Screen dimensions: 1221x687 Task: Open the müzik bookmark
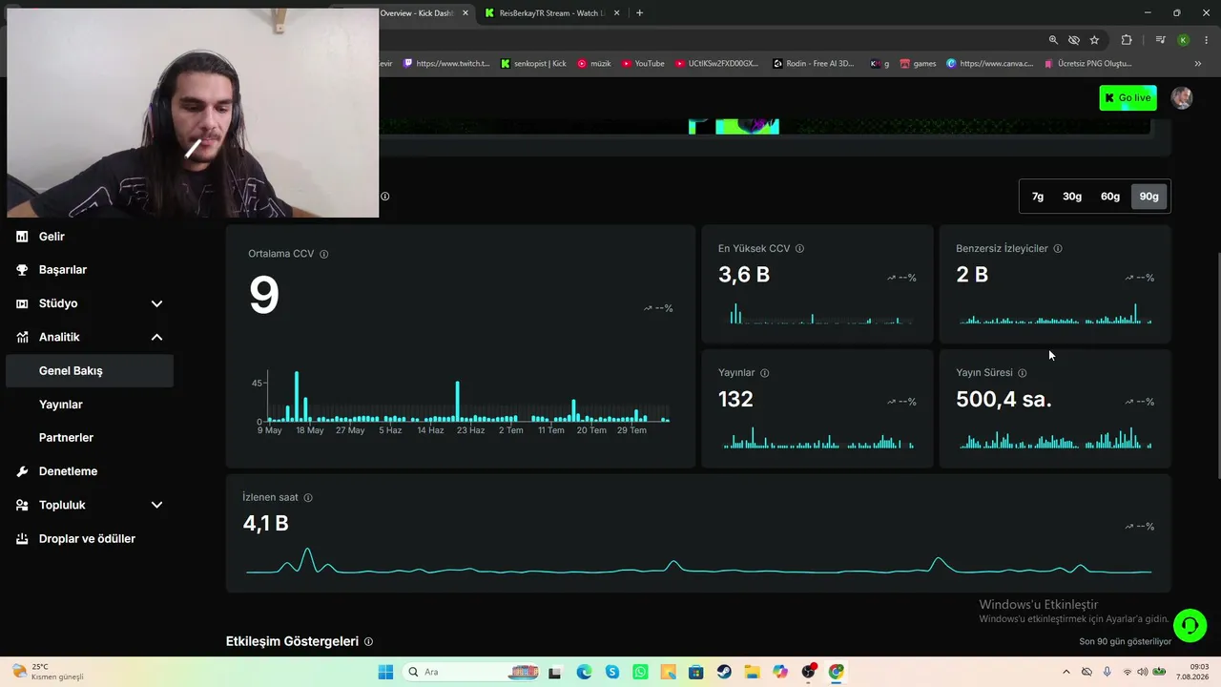coord(593,64)
